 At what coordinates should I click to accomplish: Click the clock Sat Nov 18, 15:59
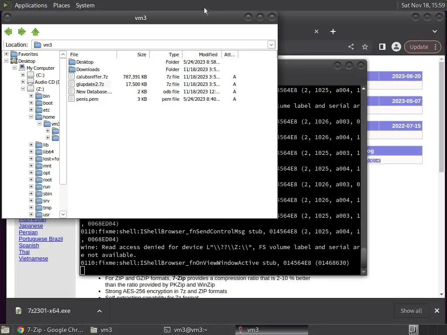(x=423, y=5)
